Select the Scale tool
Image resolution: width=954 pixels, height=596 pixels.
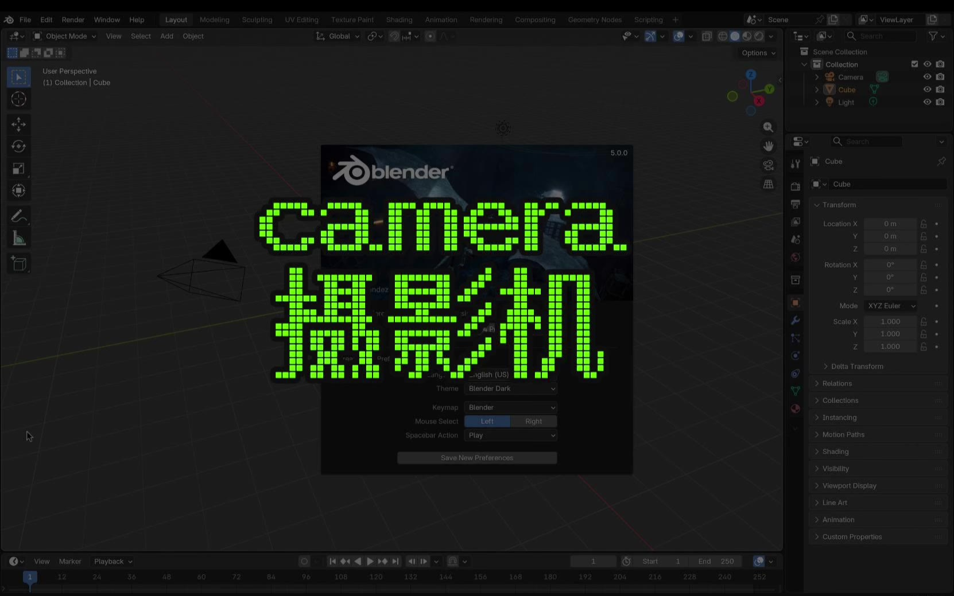tap(18, 169)
